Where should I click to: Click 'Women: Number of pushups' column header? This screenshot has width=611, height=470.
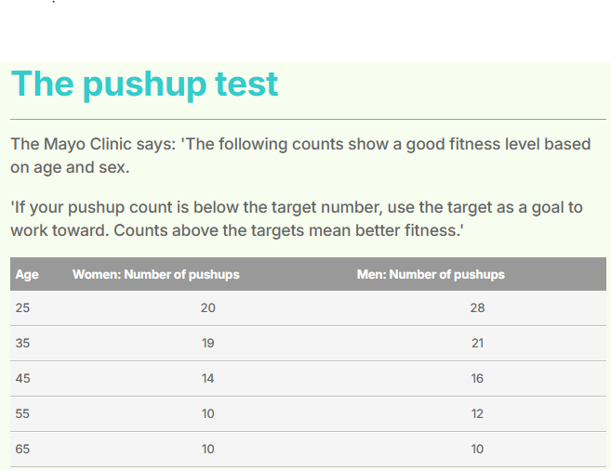pyautogui.click(x=156, y=274)
